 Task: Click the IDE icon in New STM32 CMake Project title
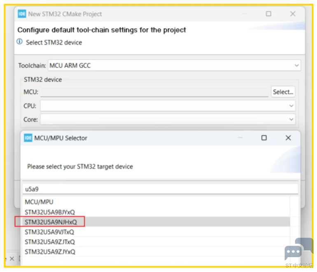click(x=22, y=14)
